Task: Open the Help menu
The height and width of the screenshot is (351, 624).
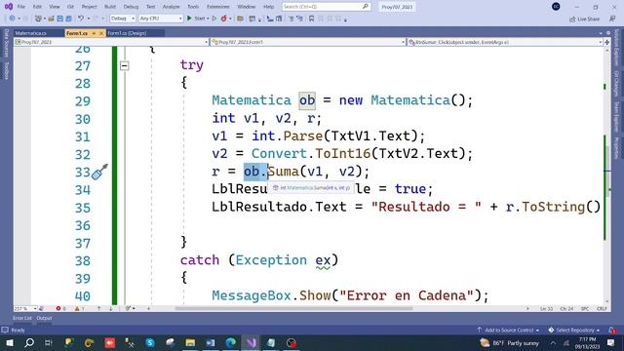Action: pos(269,7)
